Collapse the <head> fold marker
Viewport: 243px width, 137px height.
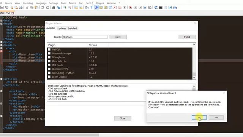click(x=2, y=24)
